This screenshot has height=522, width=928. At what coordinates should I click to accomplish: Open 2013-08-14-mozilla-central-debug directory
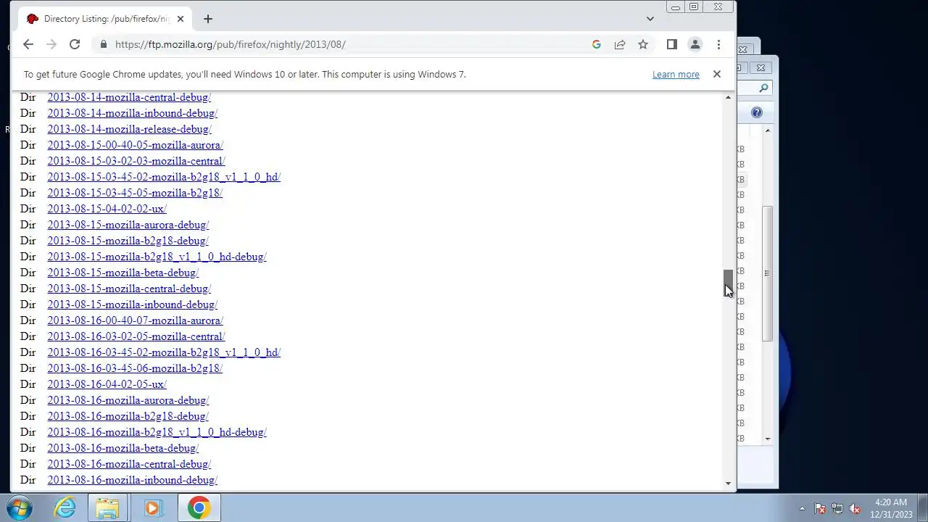point(129,97)
